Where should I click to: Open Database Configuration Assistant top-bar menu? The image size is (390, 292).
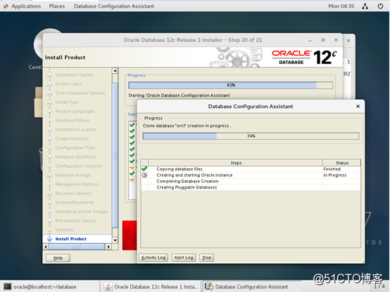114,6
